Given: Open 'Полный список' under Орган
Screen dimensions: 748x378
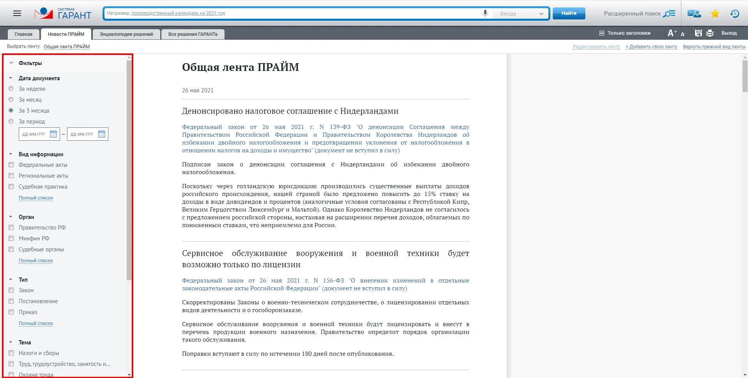Looking at the screenshot, I should click(36, 261).
